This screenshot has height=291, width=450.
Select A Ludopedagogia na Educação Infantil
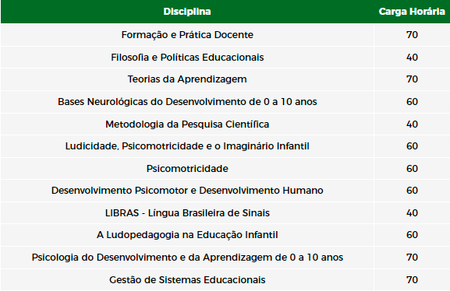(187, 235)
